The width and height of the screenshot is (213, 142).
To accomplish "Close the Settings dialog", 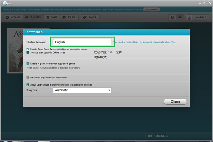I will pos(175,102).
